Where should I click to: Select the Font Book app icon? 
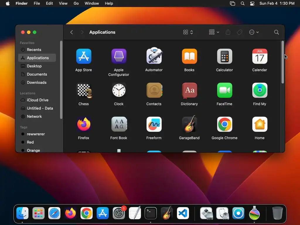click(119, 124)
